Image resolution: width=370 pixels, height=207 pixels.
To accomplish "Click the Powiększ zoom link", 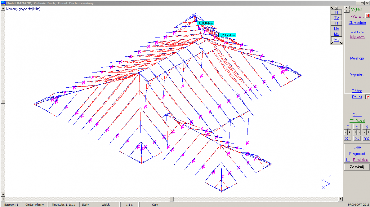I will click(x=360, y=160).
